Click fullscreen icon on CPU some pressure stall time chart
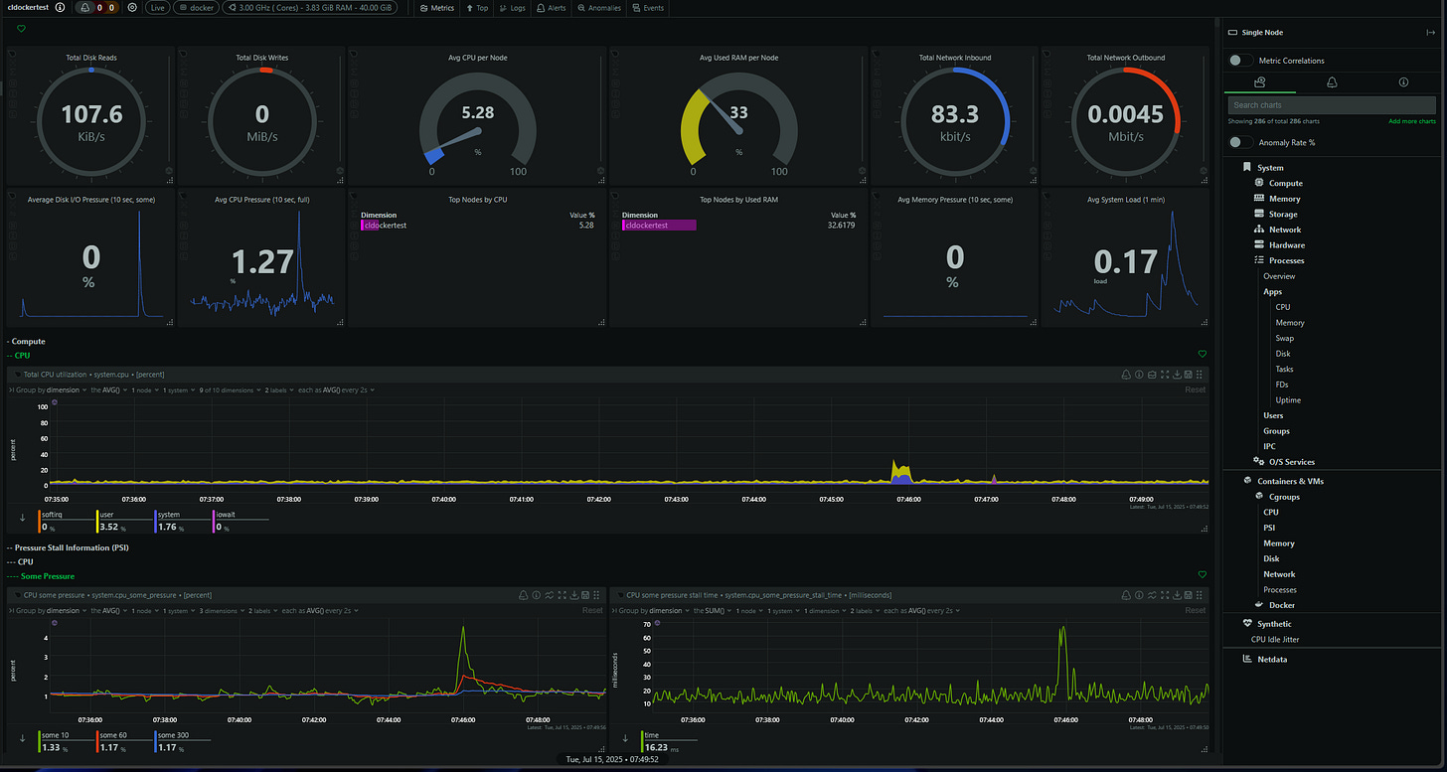Viewport: 1447px width, 772px height. [1164, 595]
